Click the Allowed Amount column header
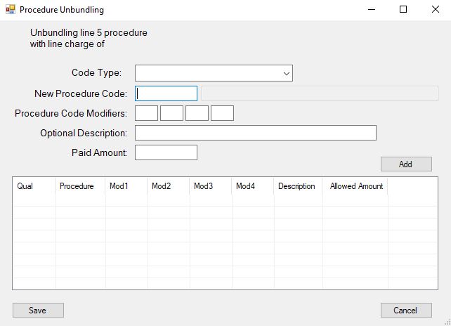 [x=355, y=186]
